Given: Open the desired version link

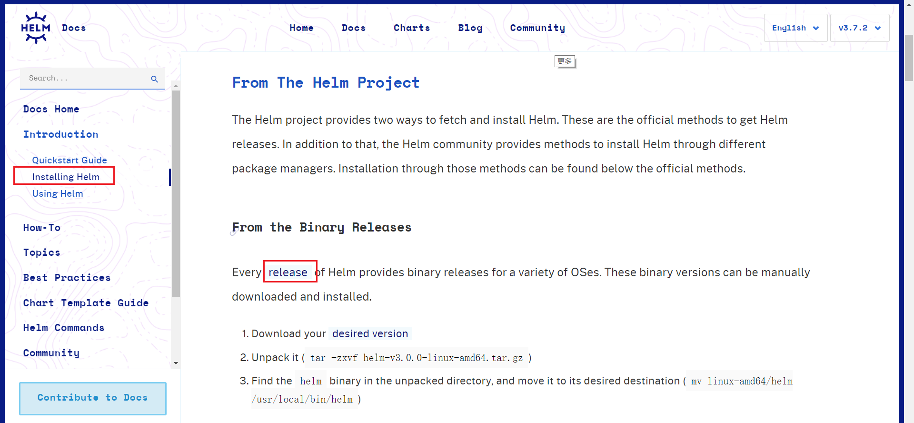Looking at the screenshot, I should (370, 333).
